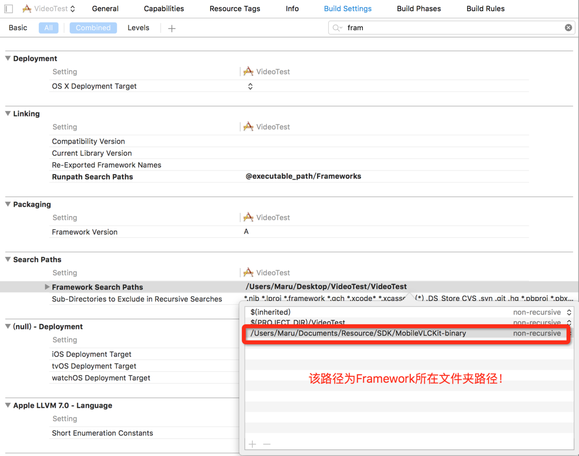
Task: Click the search magnifier icon
Action: coord(337,28)
